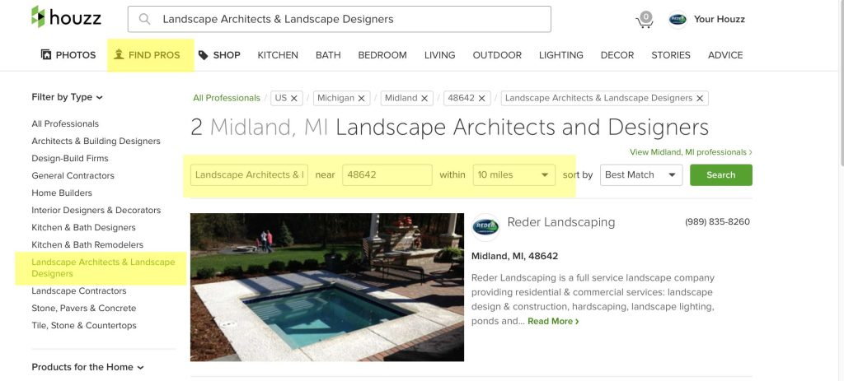
Task: Remove the 48642 filter tag
Action: (481, 99)
